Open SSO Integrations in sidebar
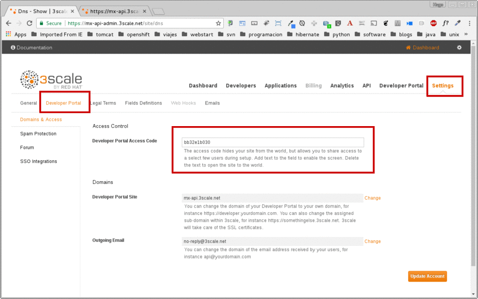478x299 pixels. click(38, 161)
